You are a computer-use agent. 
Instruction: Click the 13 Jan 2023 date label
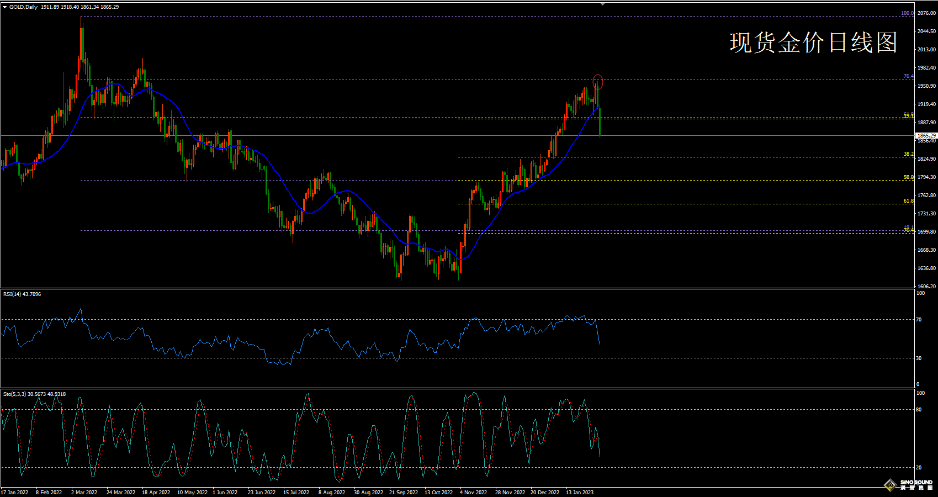(580, 492)
